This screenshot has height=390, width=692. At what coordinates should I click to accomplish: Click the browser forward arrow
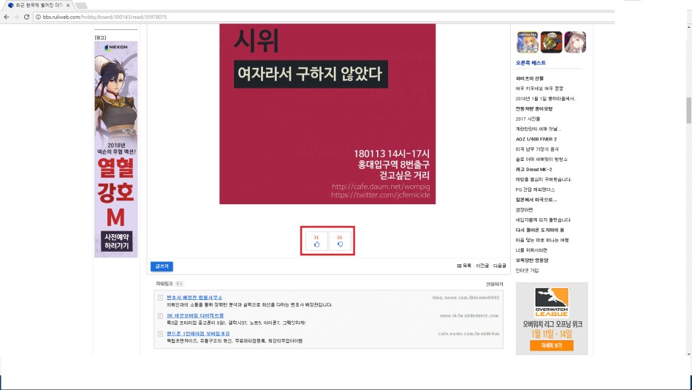pos(16,17)
